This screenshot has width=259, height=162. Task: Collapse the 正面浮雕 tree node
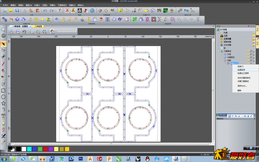218,39
